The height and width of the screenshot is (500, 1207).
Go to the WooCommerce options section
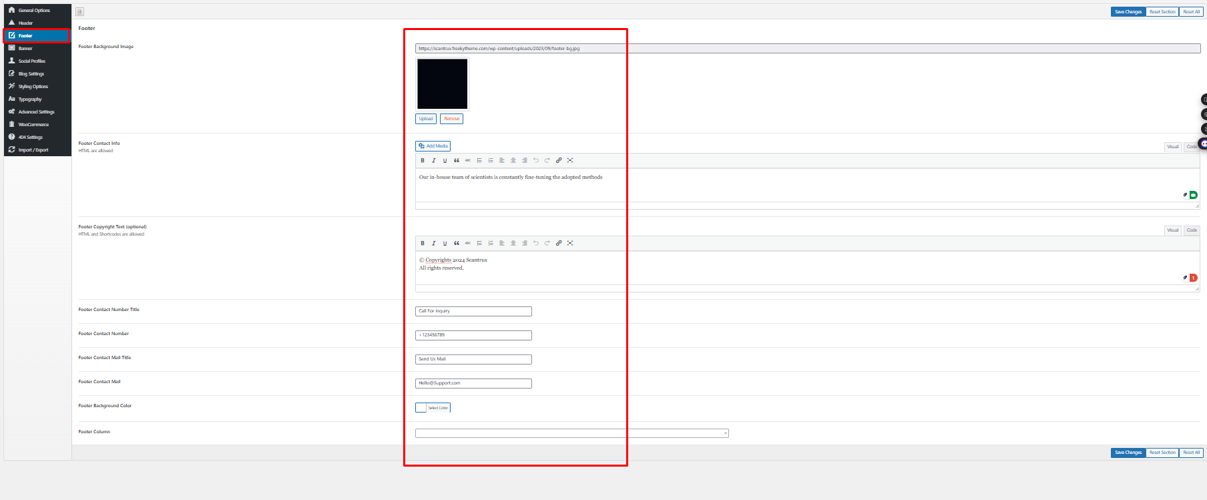(x=33, y=125)
